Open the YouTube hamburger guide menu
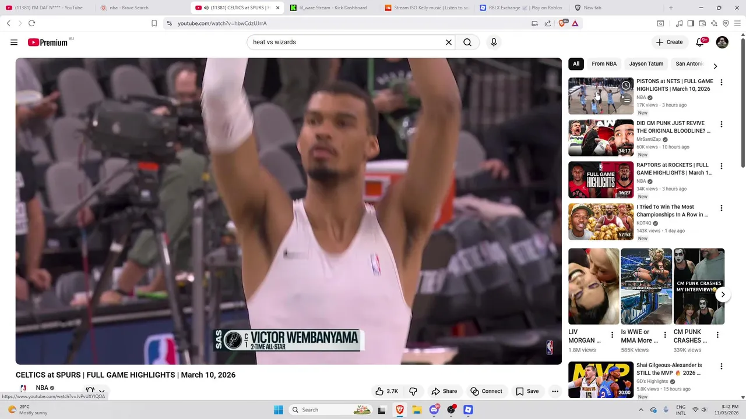Image resolution: width=746 pixels, height=419 pixels. (x=14, y=42)
